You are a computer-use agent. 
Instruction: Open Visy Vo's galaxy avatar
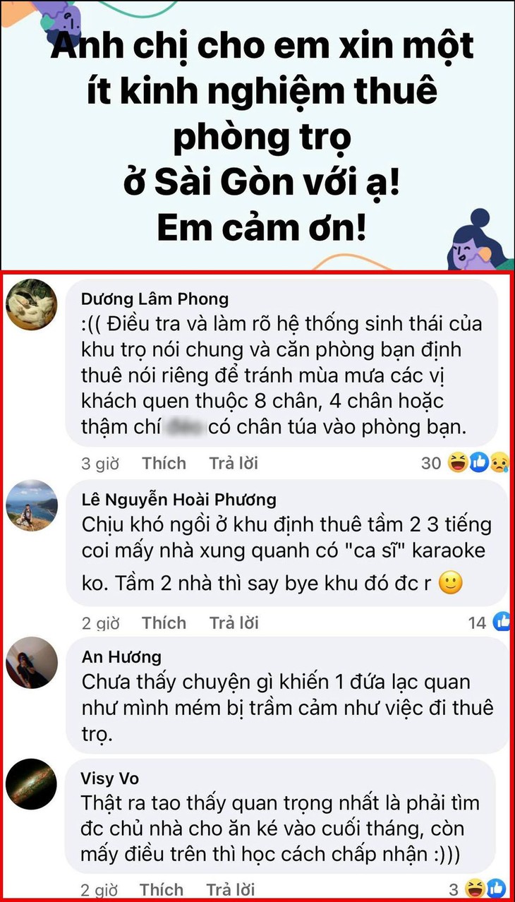coord(31,784)
